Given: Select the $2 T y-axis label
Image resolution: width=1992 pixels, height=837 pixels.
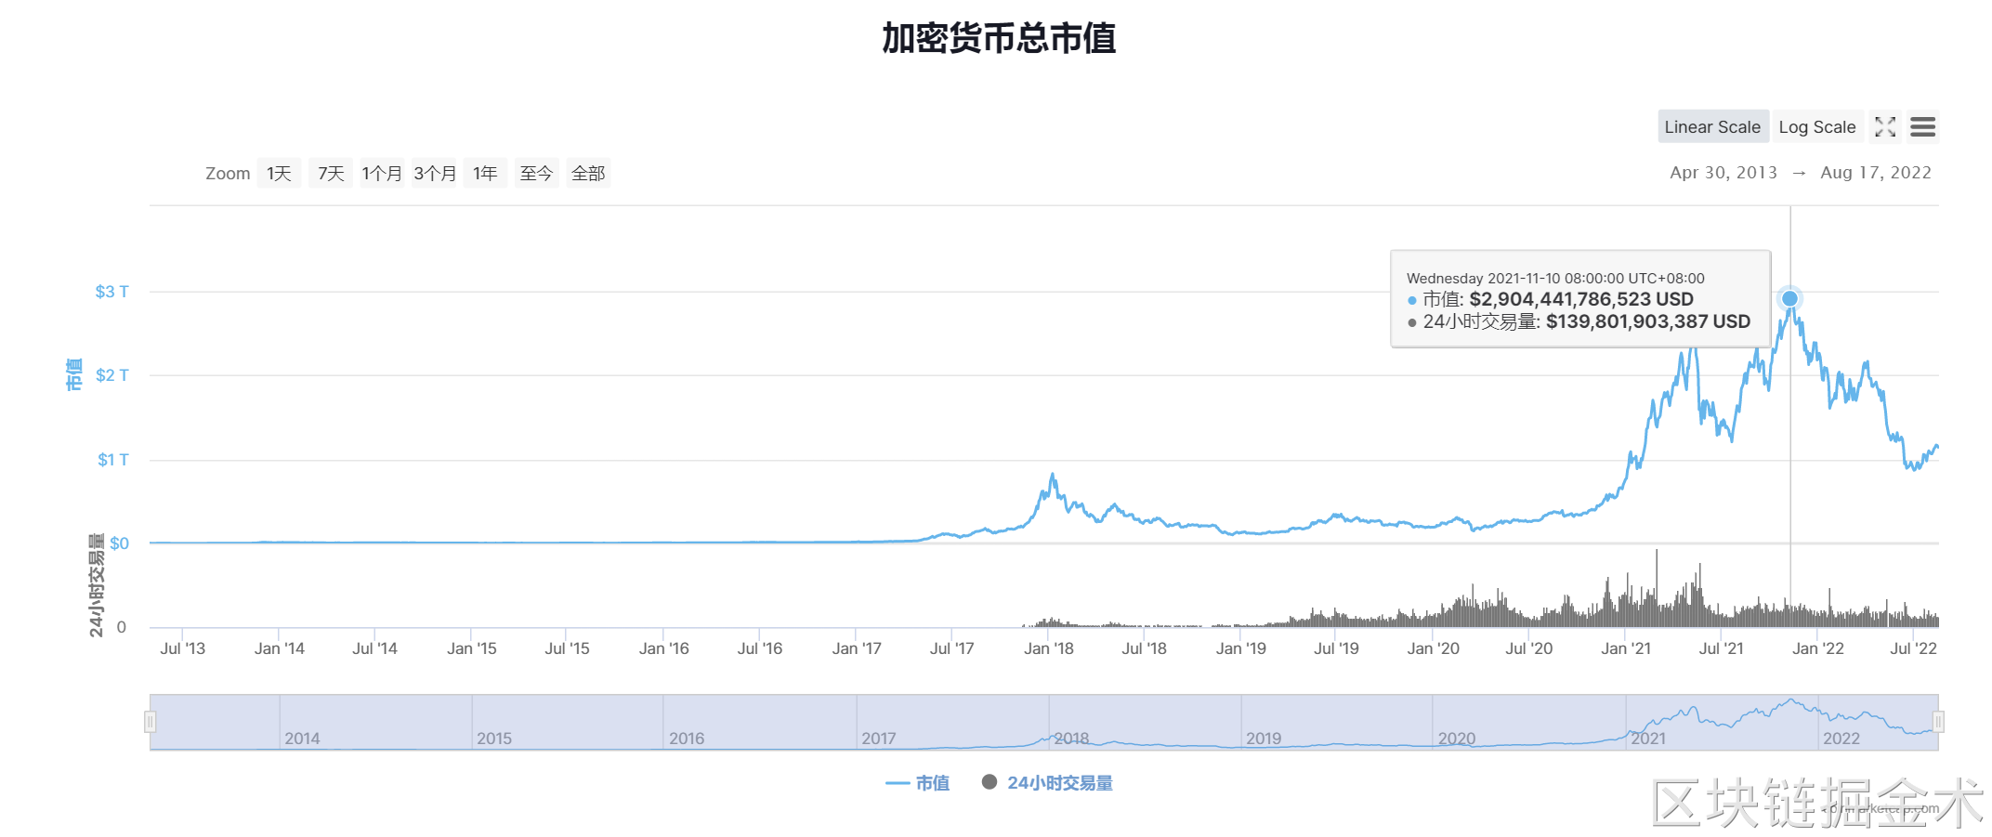Looking at the screenshot, I should click(x=112, y=375).
